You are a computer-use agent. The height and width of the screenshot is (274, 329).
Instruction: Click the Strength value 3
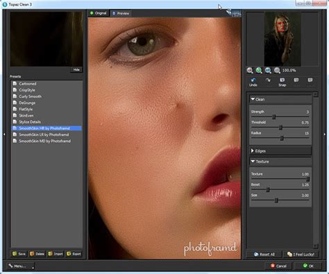[x=307, y=112]
